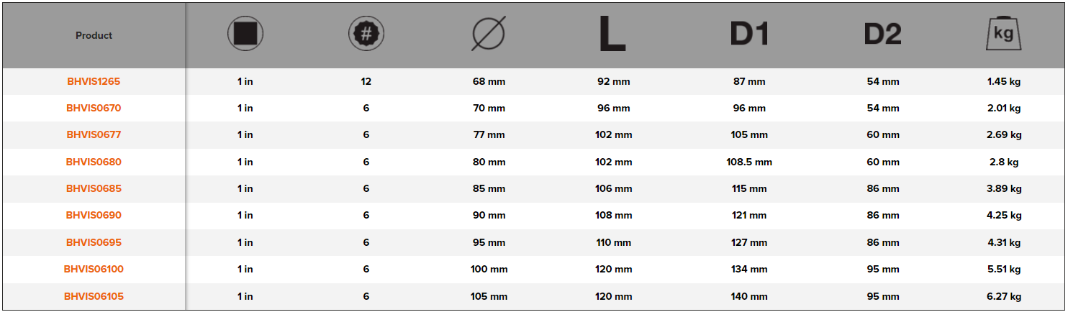Select the BHVIS0680 product link
This screenshot has height=312, width=1068.
pyautogui.click(x=94, y=162)
